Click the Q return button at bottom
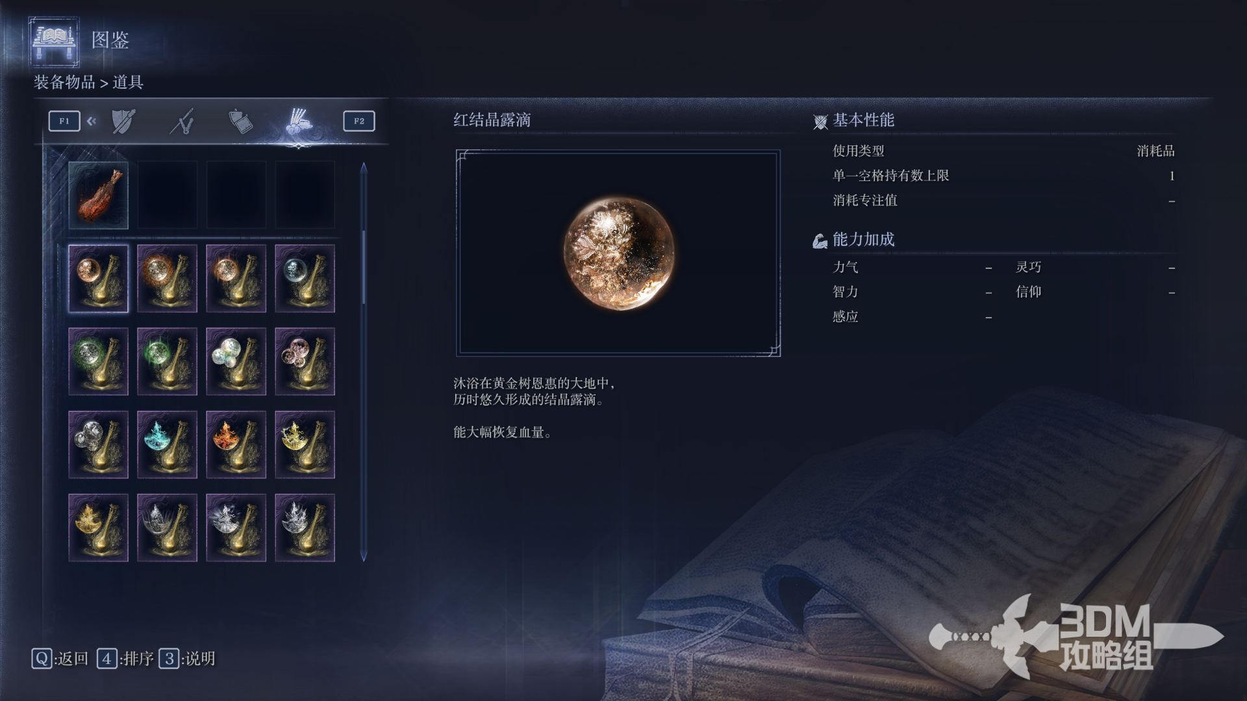Viewport: 1247px width, 701px height. tap(60, 659)
